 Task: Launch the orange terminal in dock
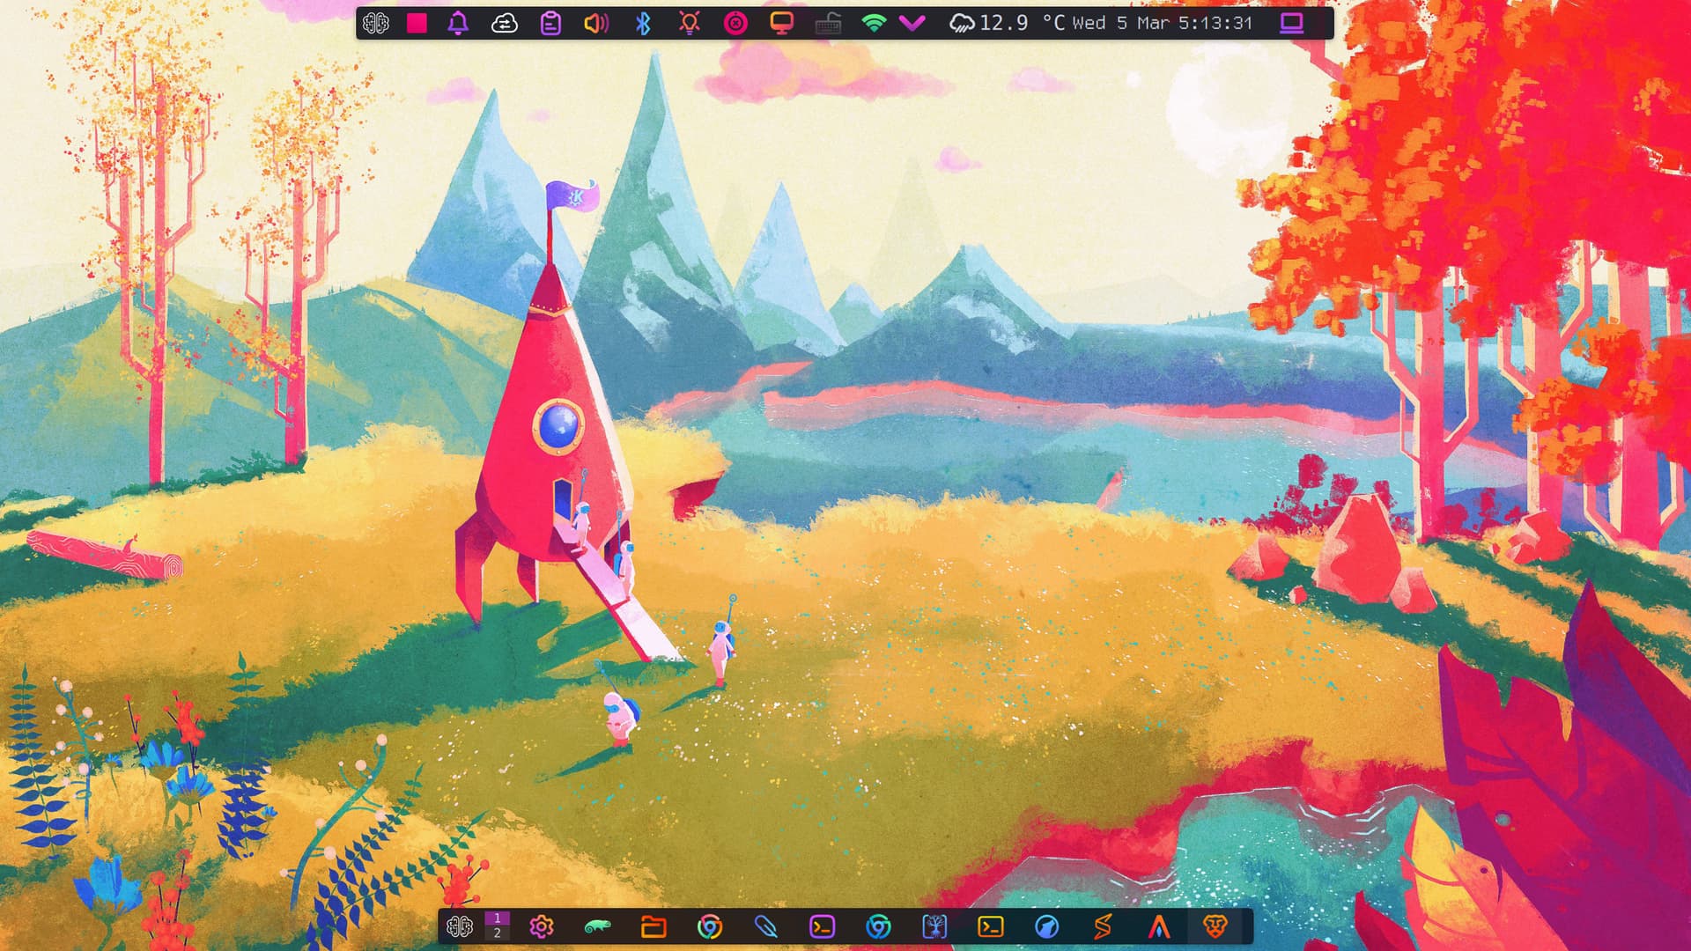[x=991, y=926]
